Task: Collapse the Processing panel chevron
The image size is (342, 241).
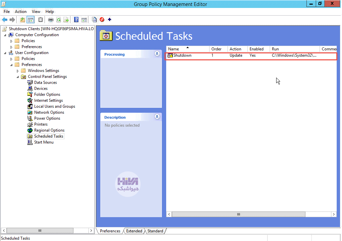Action: point(157,53)
